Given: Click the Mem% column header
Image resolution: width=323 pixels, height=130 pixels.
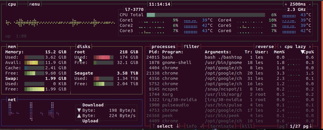Looking at the screenshot, I should pos(279,52).
